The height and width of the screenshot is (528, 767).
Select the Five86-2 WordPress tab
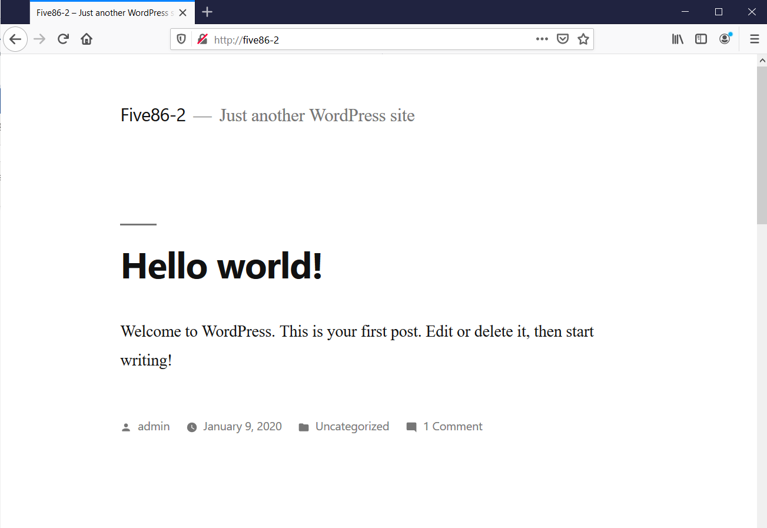[x=105, y=12]
